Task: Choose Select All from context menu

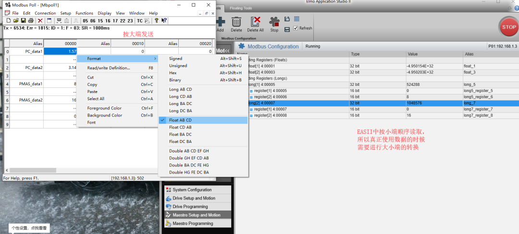Action: pos(118,99)
